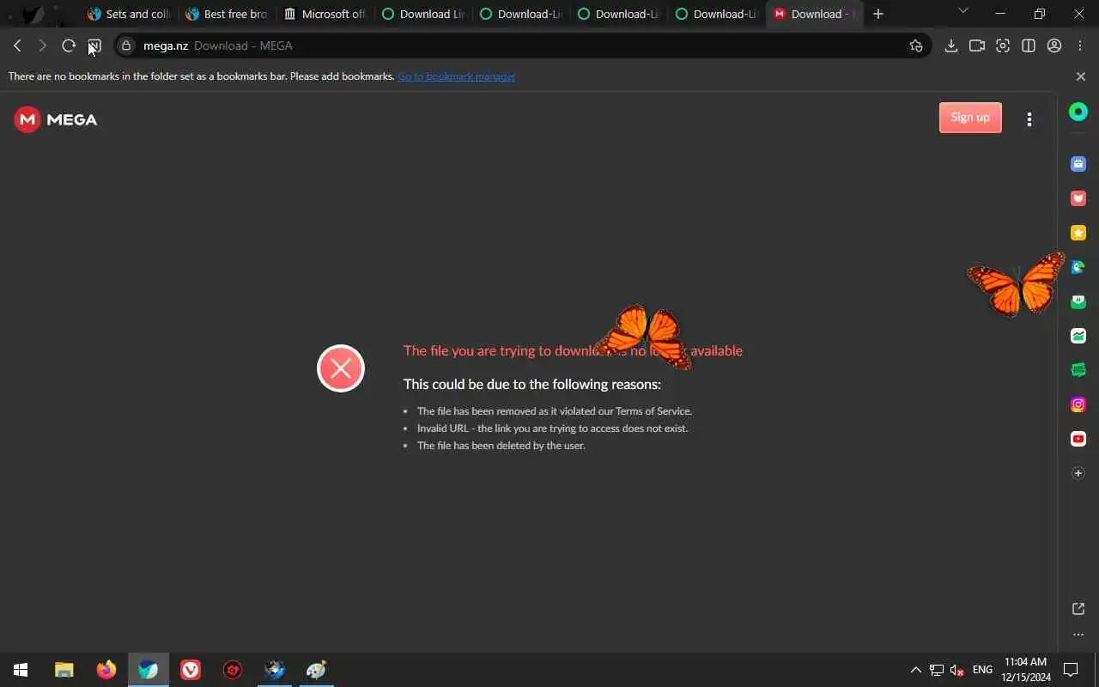Open the Windows Start menu
The width and height of the screenshot is (1099, 687).
pyautogui.click(x=21, y=670)
